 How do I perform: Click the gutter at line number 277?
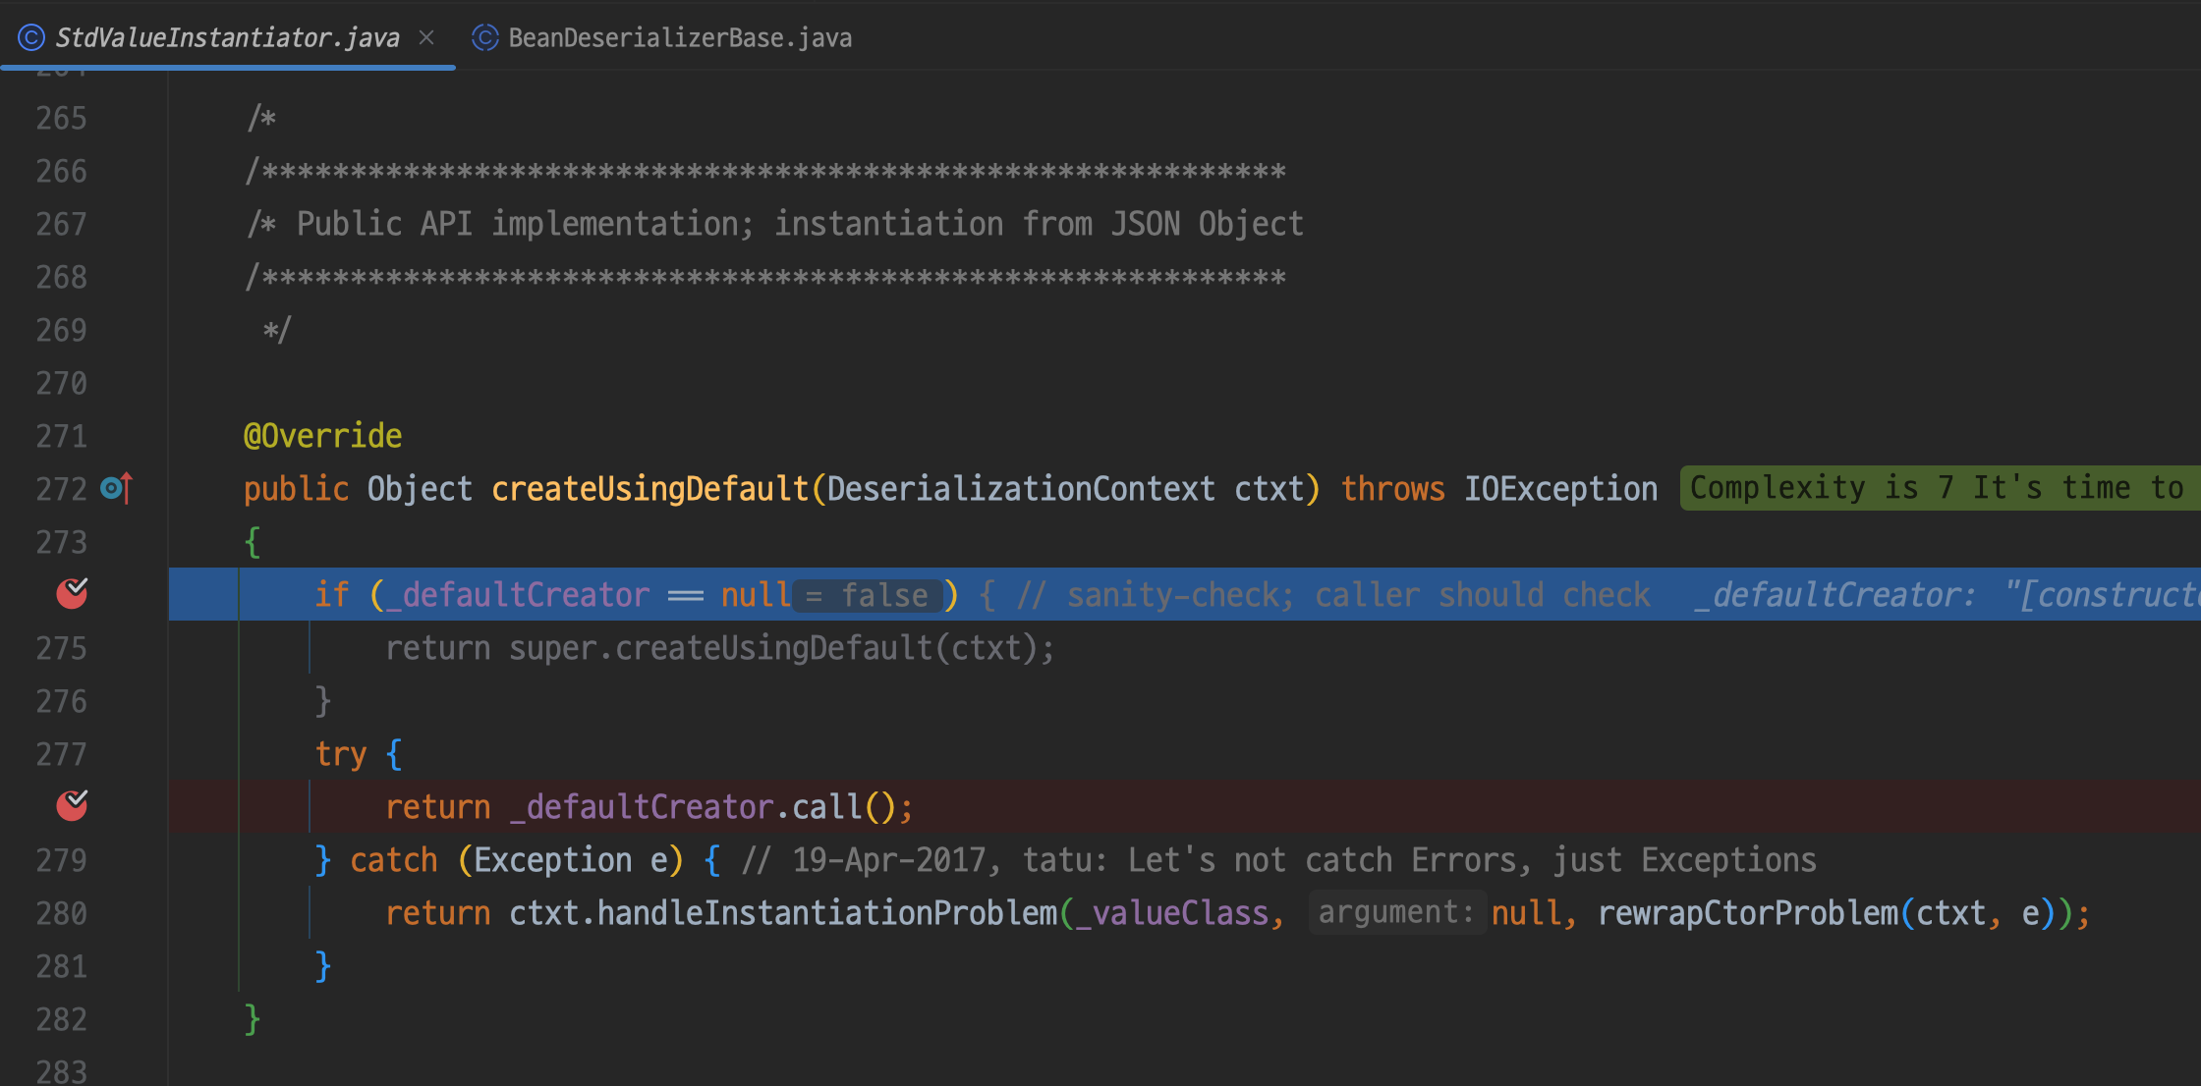61,754
